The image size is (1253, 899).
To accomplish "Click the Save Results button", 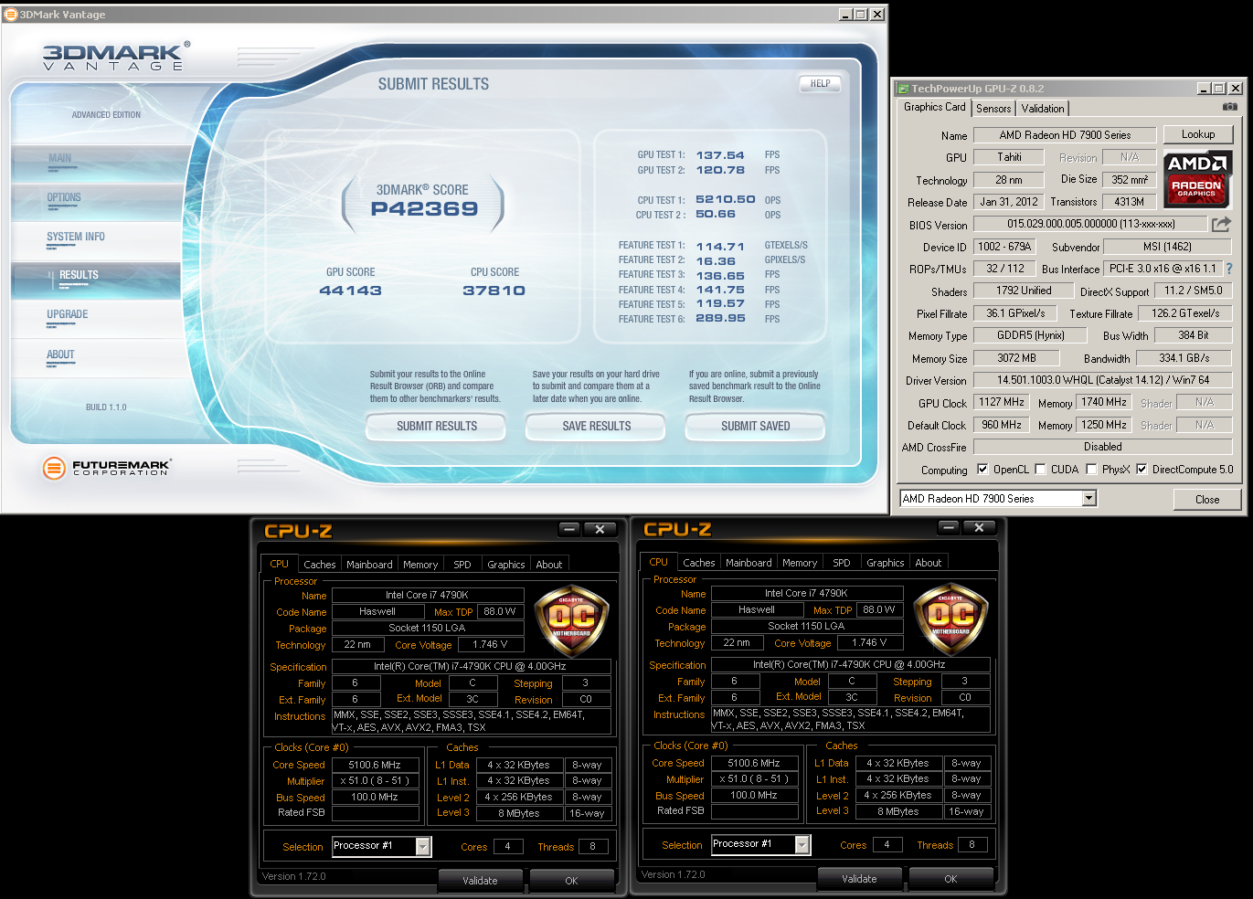I will coord(596,426).
